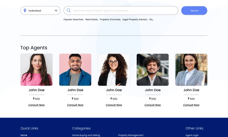
Task: Click Consult Now under the gray blazer agent
Action: (191, 105)
